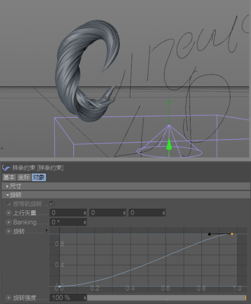Screen dimensions: 251x304
Task: Click the first 上行矢量 stepper arrows
Action: tap(85, 213)
